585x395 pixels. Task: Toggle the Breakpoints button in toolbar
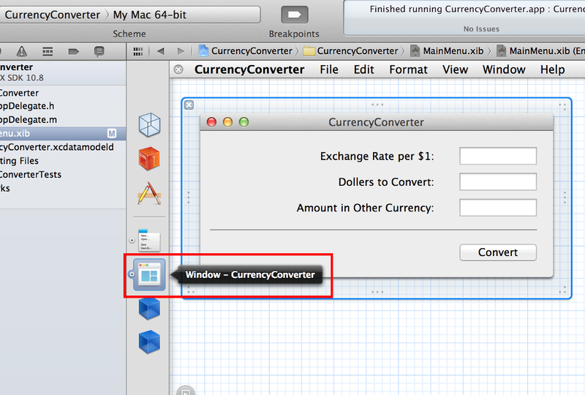[x=294, y=15]
